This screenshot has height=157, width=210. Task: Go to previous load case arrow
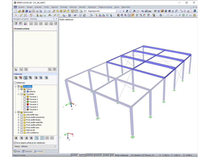point(120,11)
